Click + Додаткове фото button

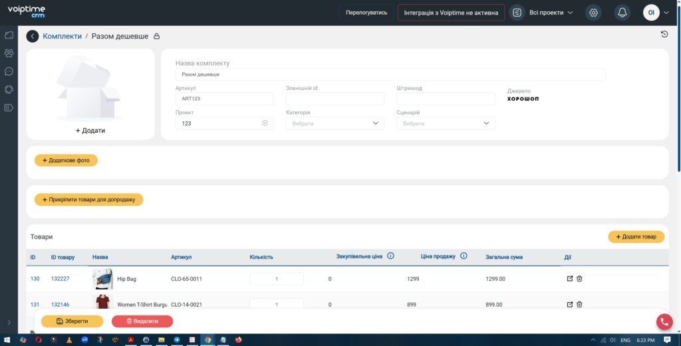point(66,161)
